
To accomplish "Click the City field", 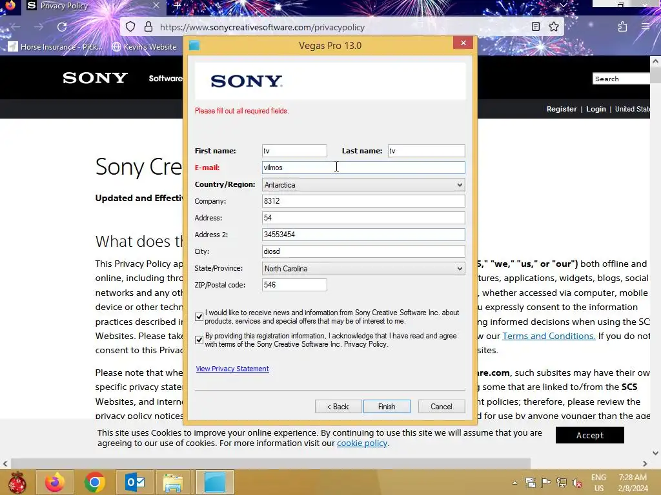I will [363, 251].
